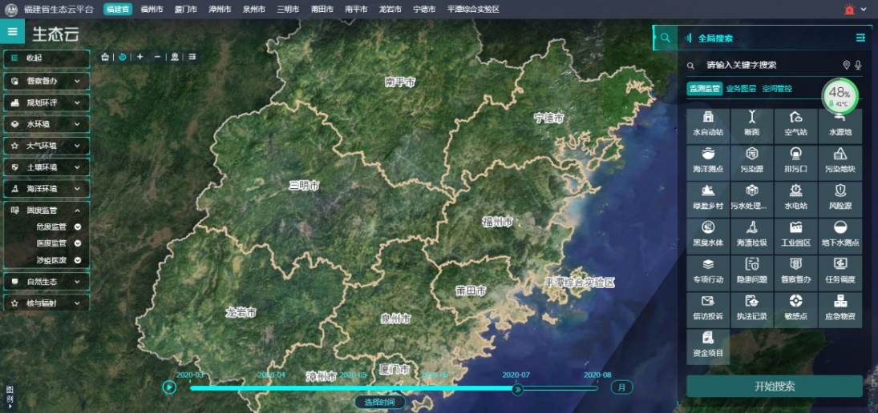Select the 黑臭水体 icon tile

point(708,234)
